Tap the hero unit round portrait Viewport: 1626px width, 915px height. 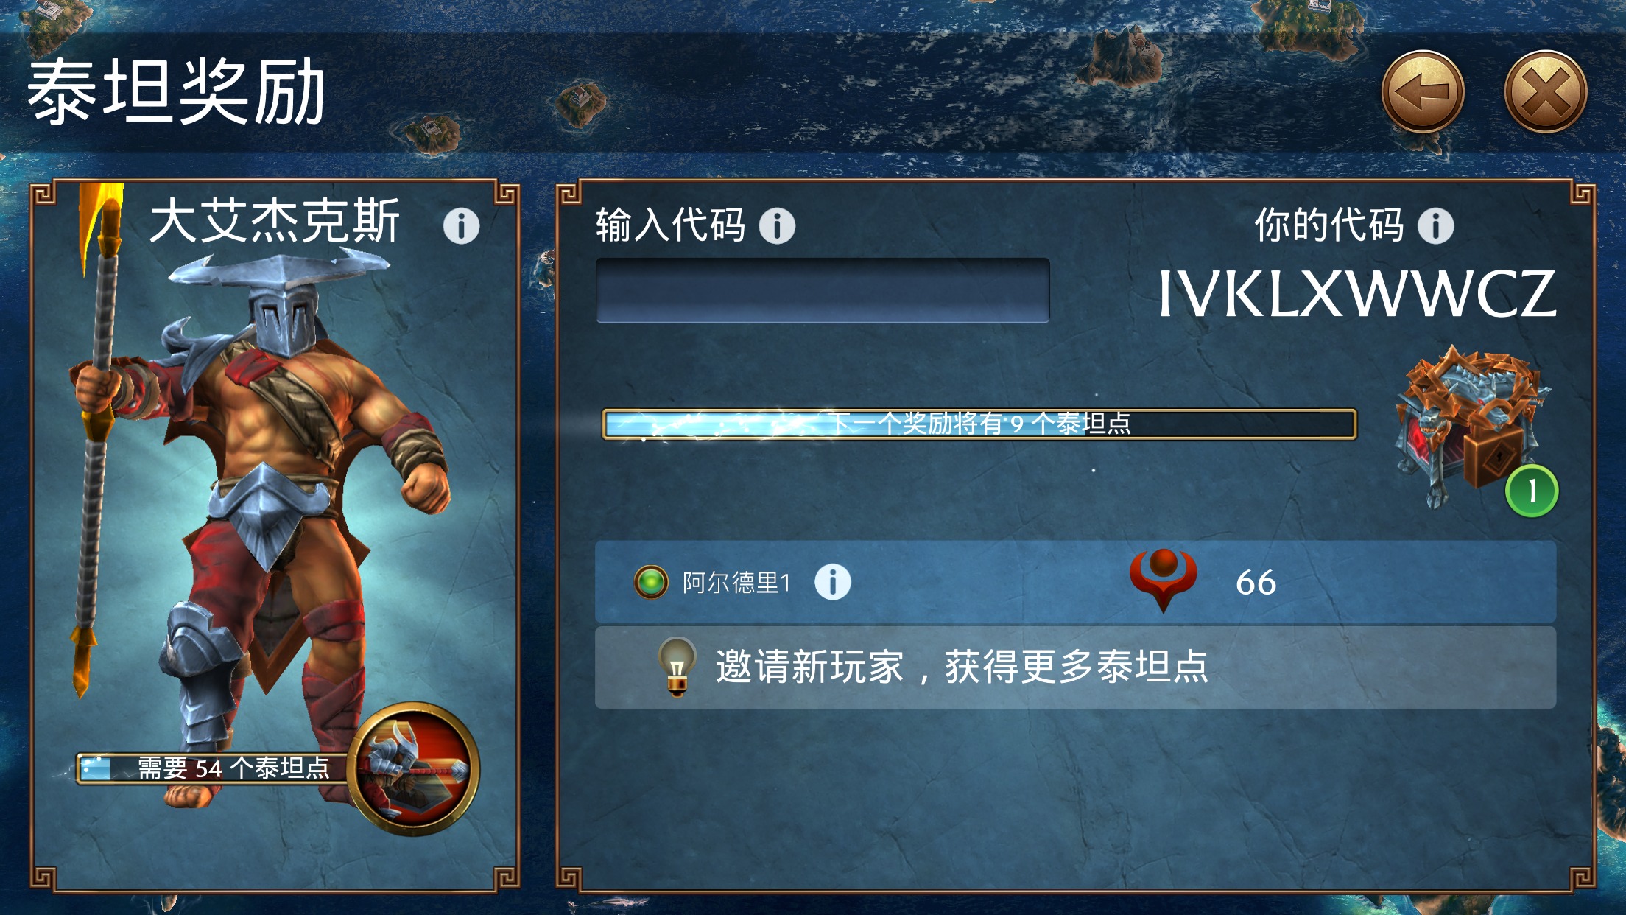pyautogui.click(x=413, y=769)
